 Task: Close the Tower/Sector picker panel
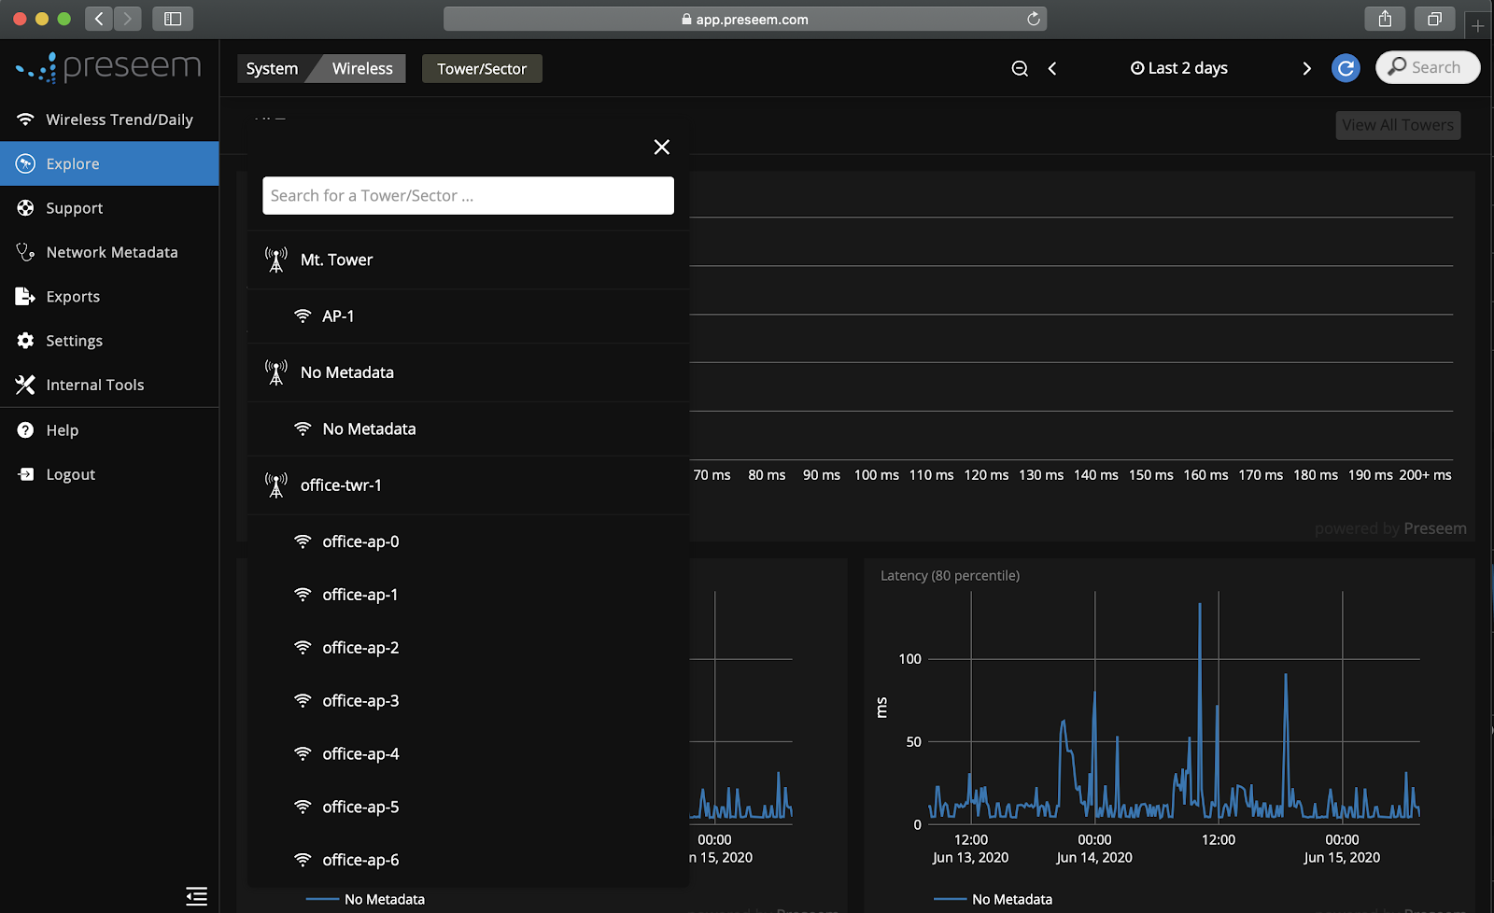tap(662, 147)
